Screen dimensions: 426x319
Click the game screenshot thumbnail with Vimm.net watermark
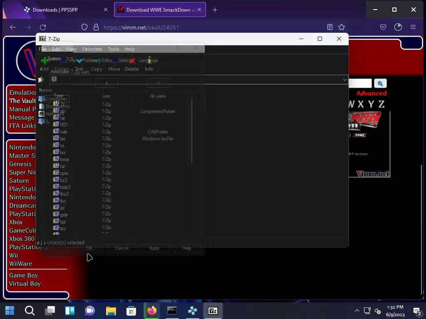click(x=369, y=144)
